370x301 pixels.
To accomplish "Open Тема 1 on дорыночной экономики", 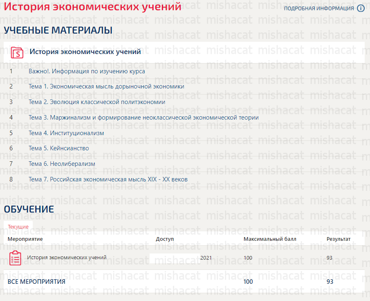I will (107, 86).
